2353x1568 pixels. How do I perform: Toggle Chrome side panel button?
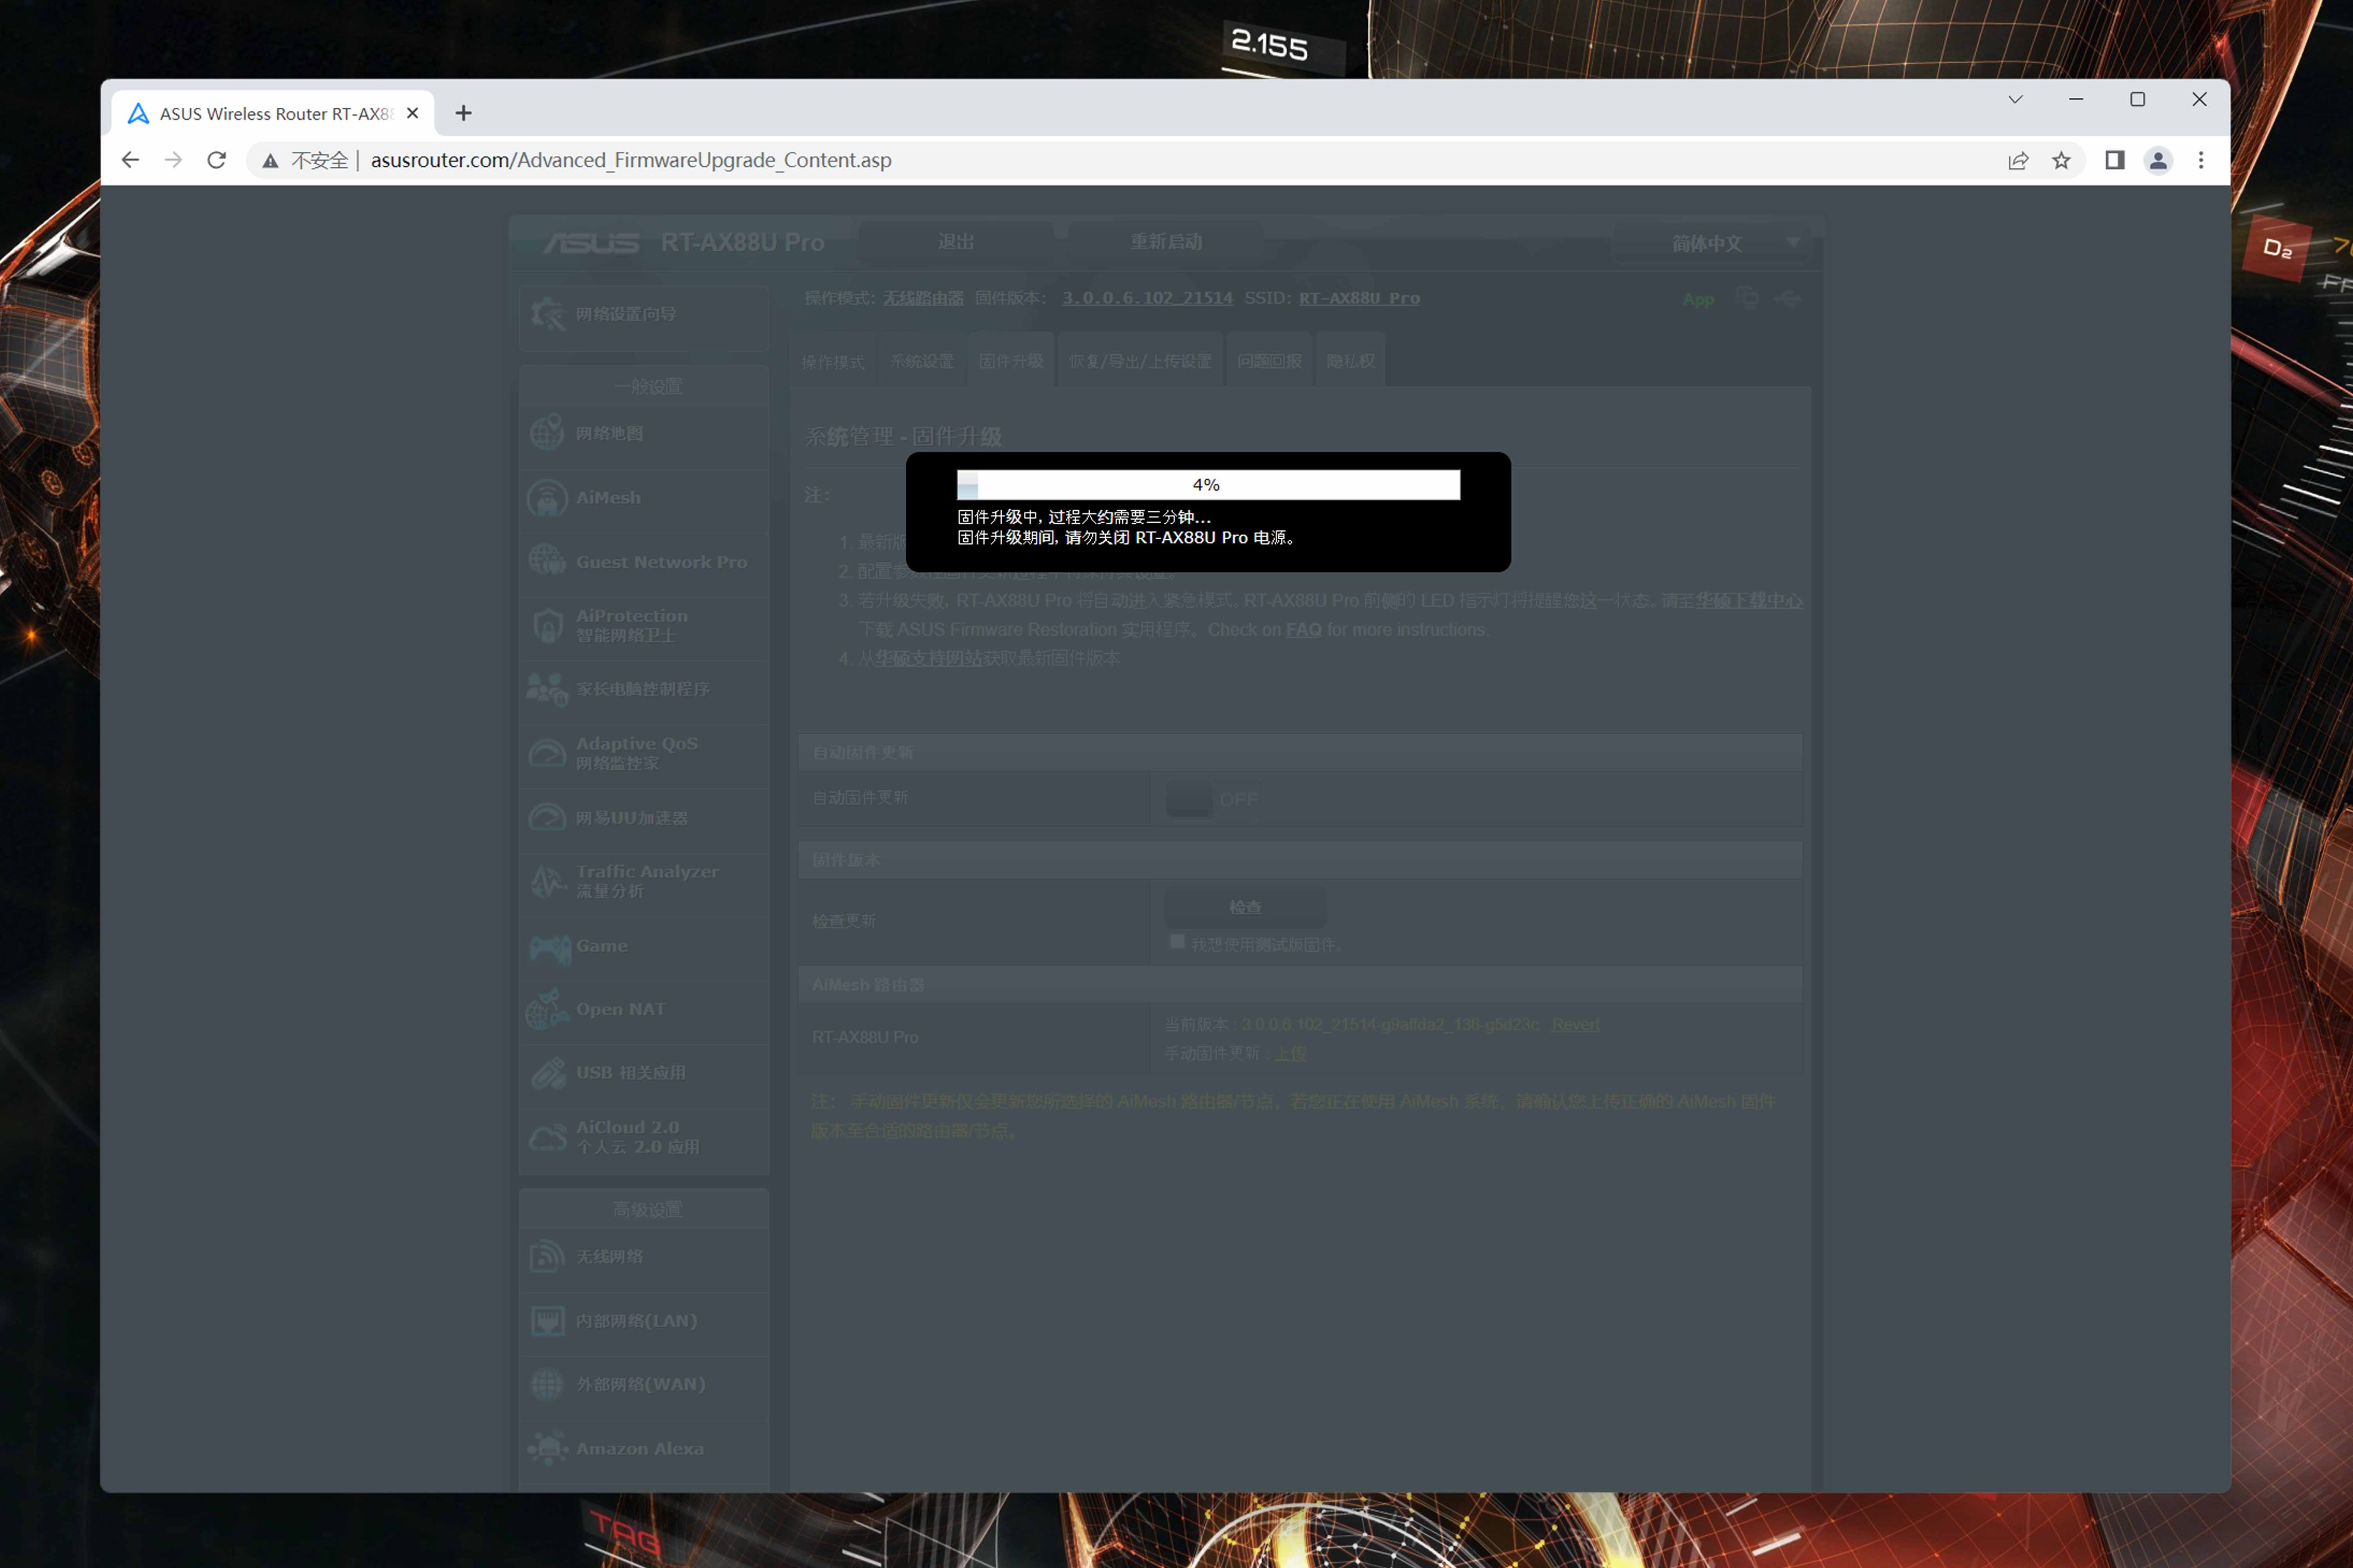click(x=2114, y=160)
